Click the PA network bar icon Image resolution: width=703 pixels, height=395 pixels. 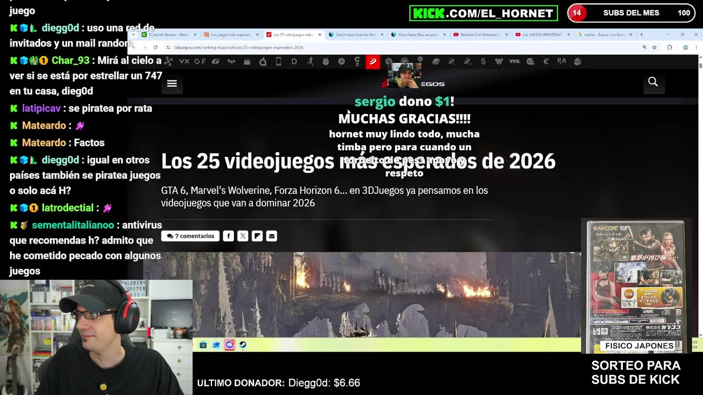pyautogui.click(x=561, y=61)
